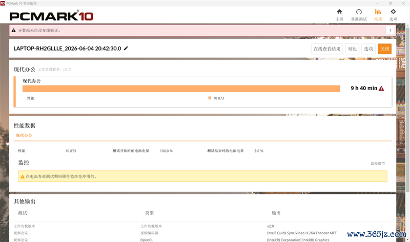This screenshot has height=242, width=410.
Task: Click the OpenCL type cell
Action: pyautogui.click(x=147, y=240)
